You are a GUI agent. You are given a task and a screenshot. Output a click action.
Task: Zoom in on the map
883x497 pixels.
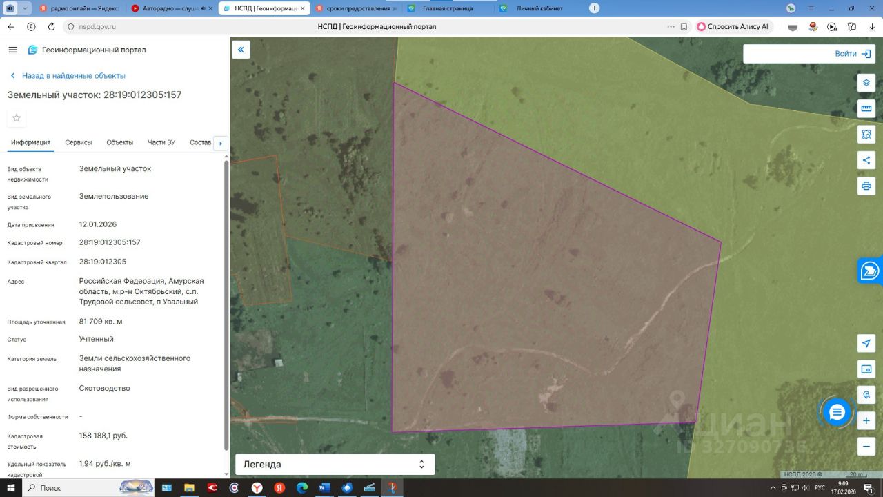point(866,420)
